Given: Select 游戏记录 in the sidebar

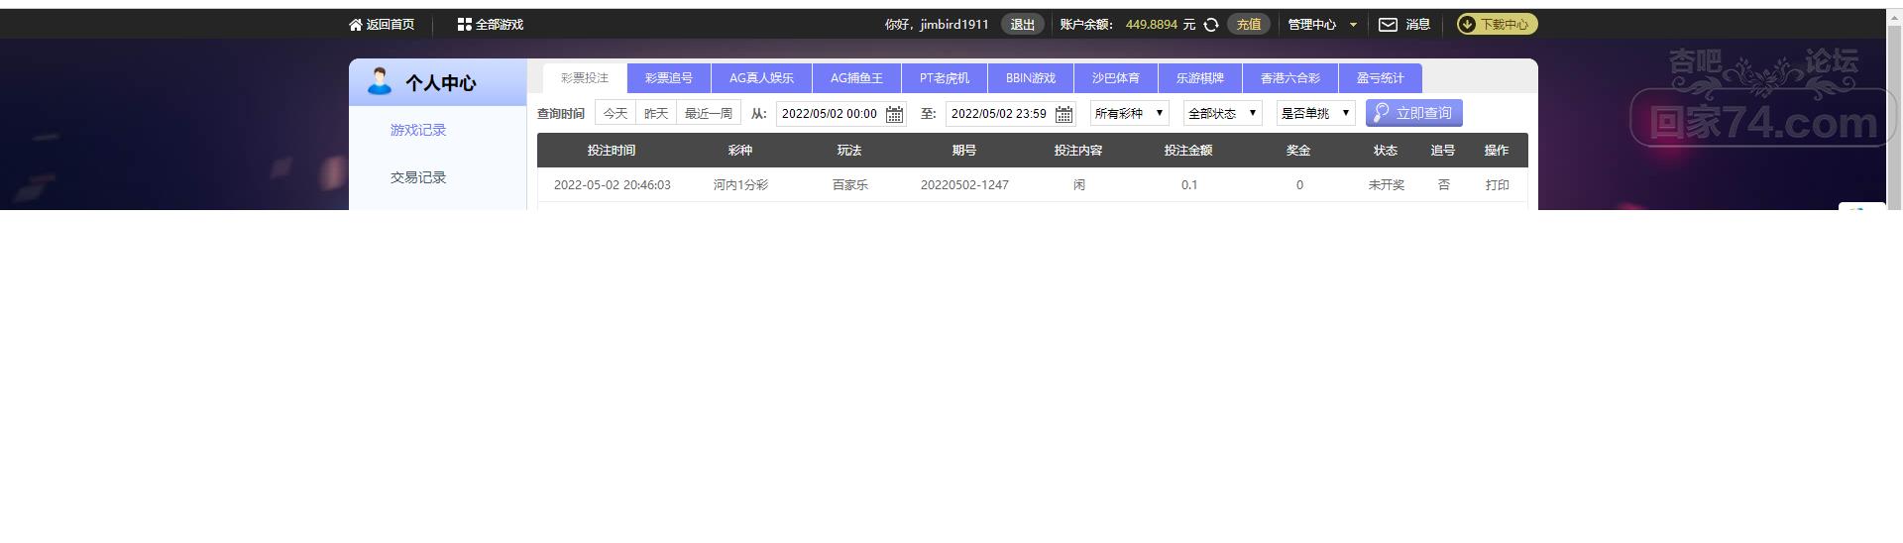Looking at the screenshot, I should 418,130.
